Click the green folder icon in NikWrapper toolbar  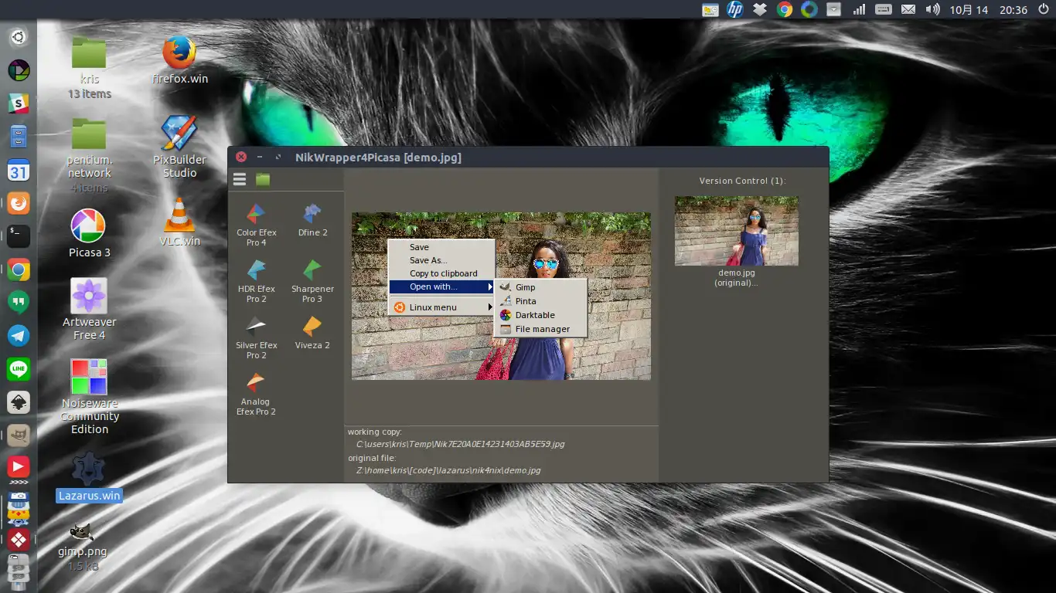(x=263, y=179)
